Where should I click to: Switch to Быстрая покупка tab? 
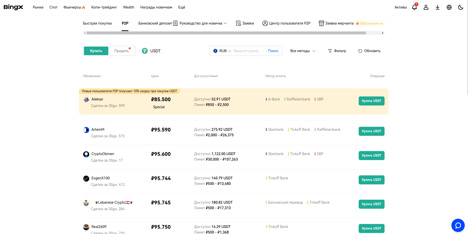click(x=97, y=23)
